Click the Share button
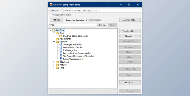Image resolution: width=190 pixels, height=96 pixels. pyautogui.click(x=130, y=75)
